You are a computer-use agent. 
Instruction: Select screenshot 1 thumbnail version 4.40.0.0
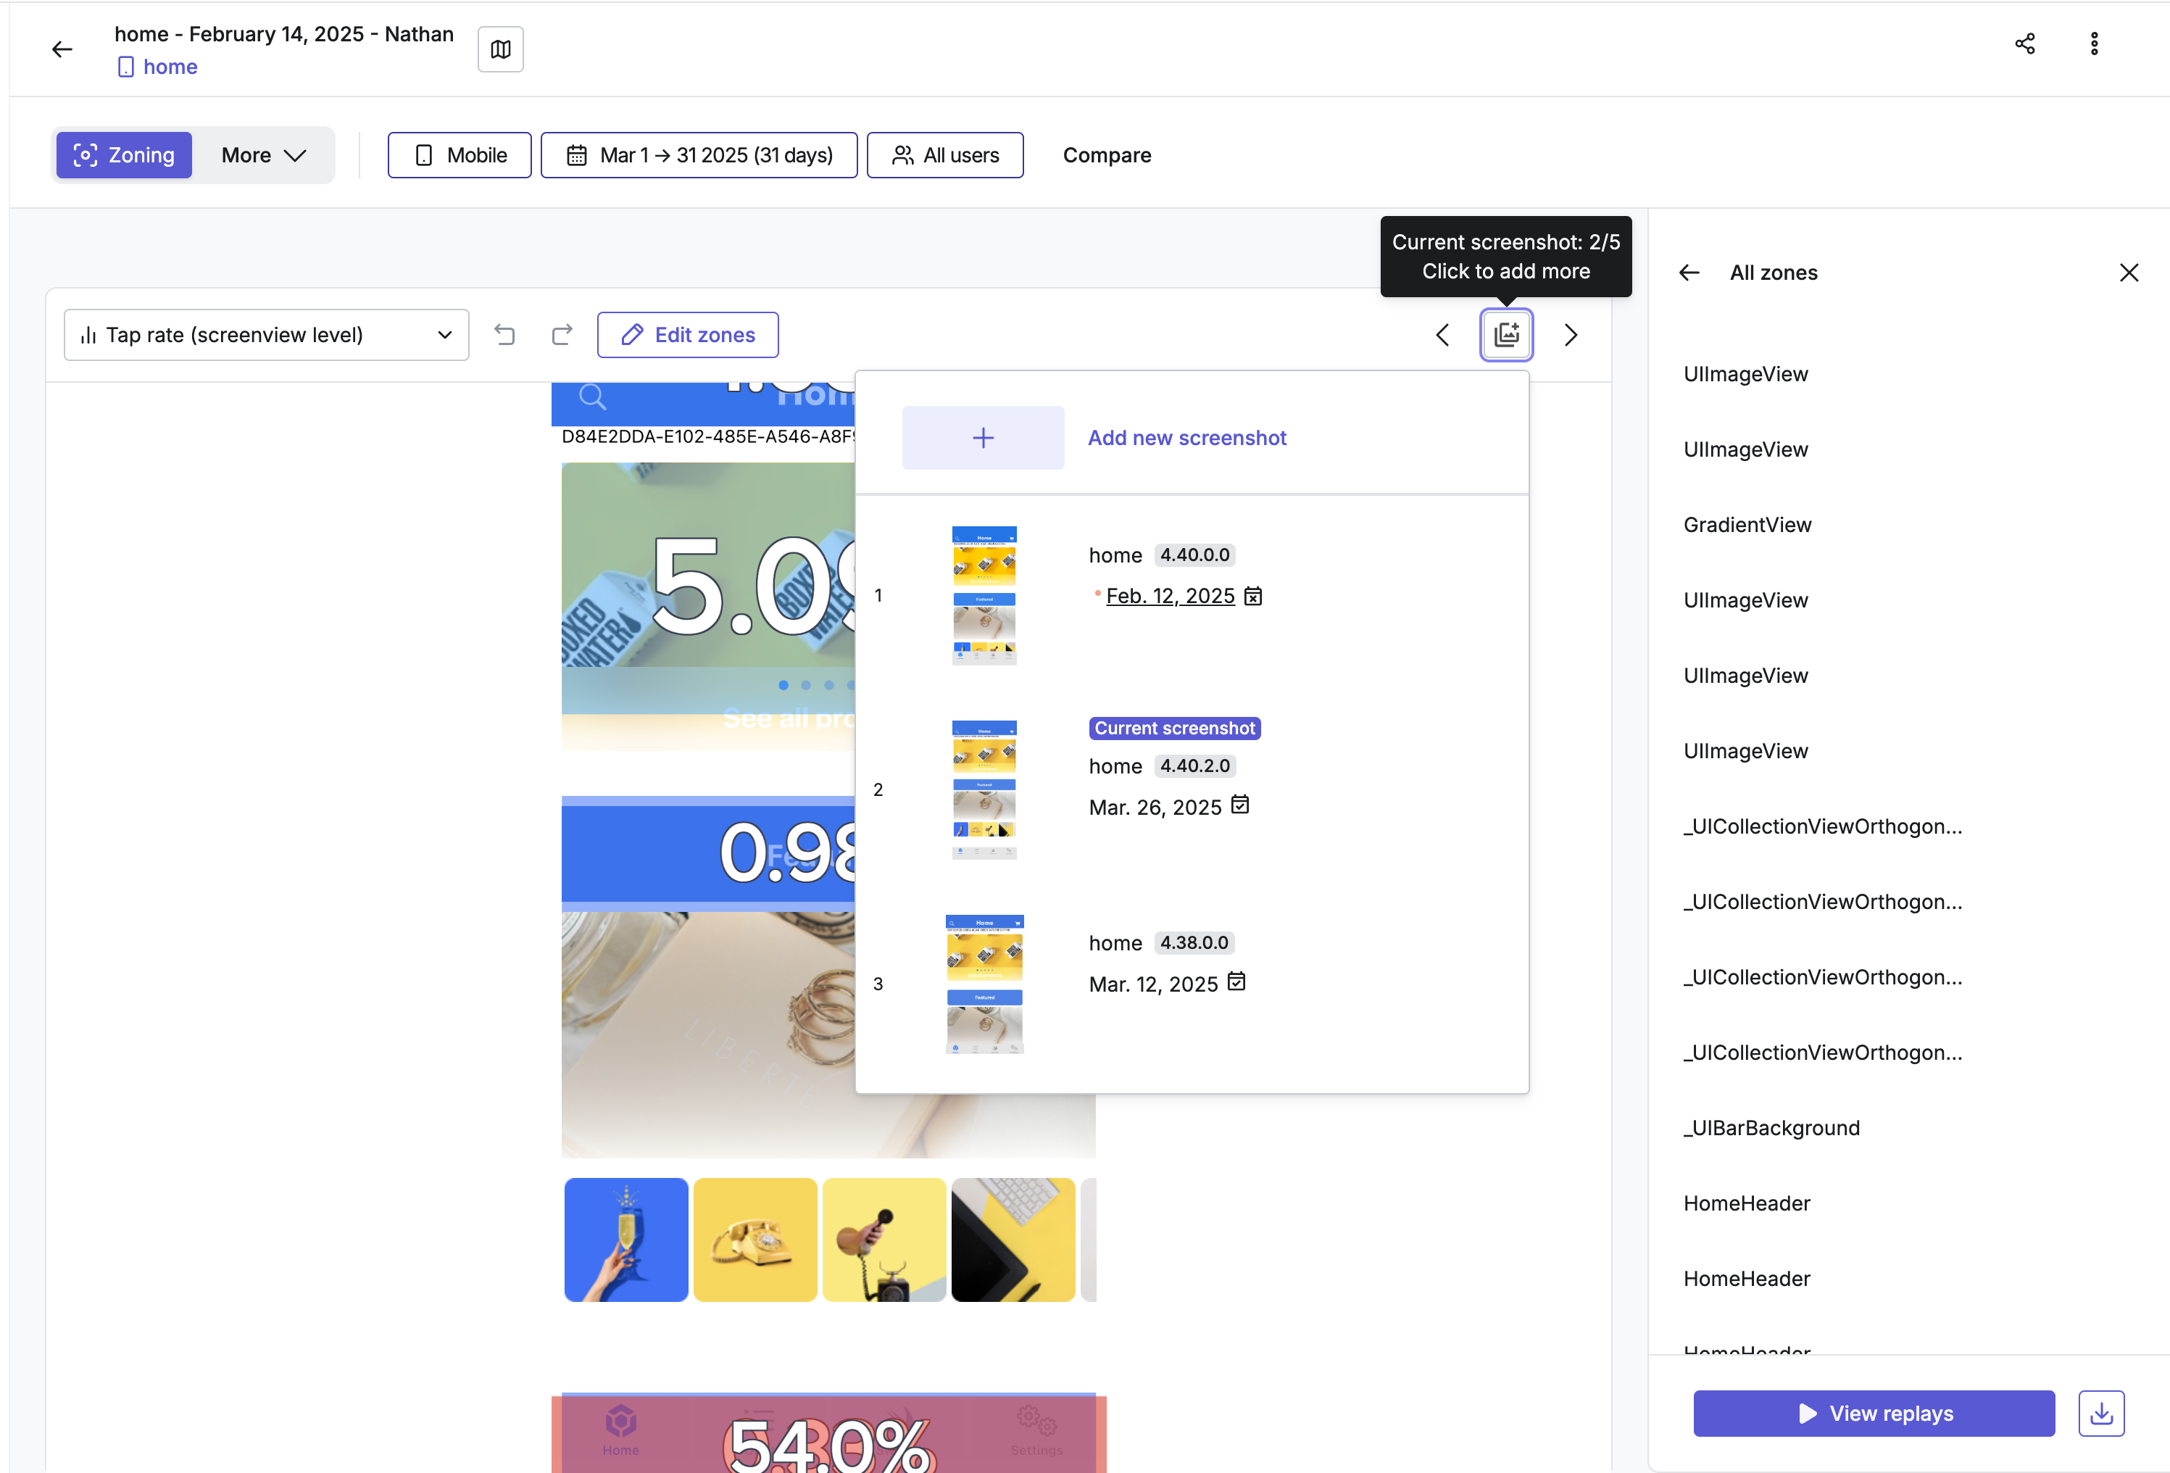pos(984,595)
